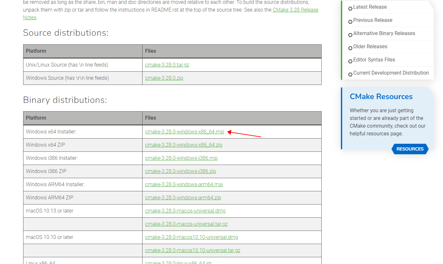The height and width of the screenshot is (264, 443).
Task: Download cmake-3.28.0-windows-x86_64.msi installer
Action: click(185, 132)
